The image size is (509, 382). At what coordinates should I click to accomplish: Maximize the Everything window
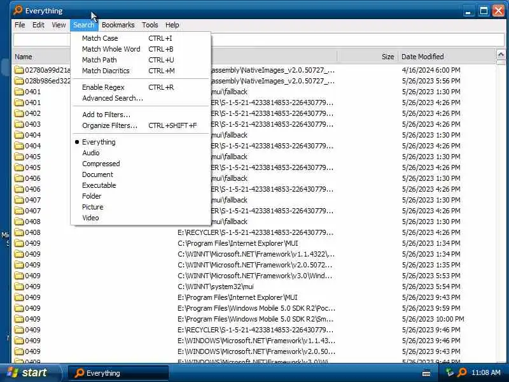coord(484,11)
